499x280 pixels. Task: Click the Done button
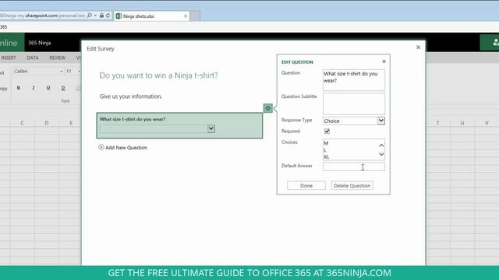click(306, 185)
